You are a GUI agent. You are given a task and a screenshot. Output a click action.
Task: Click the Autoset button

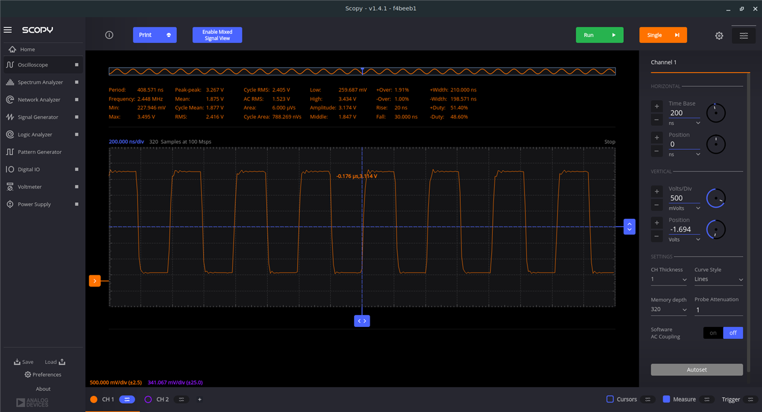tap(697, 370)
